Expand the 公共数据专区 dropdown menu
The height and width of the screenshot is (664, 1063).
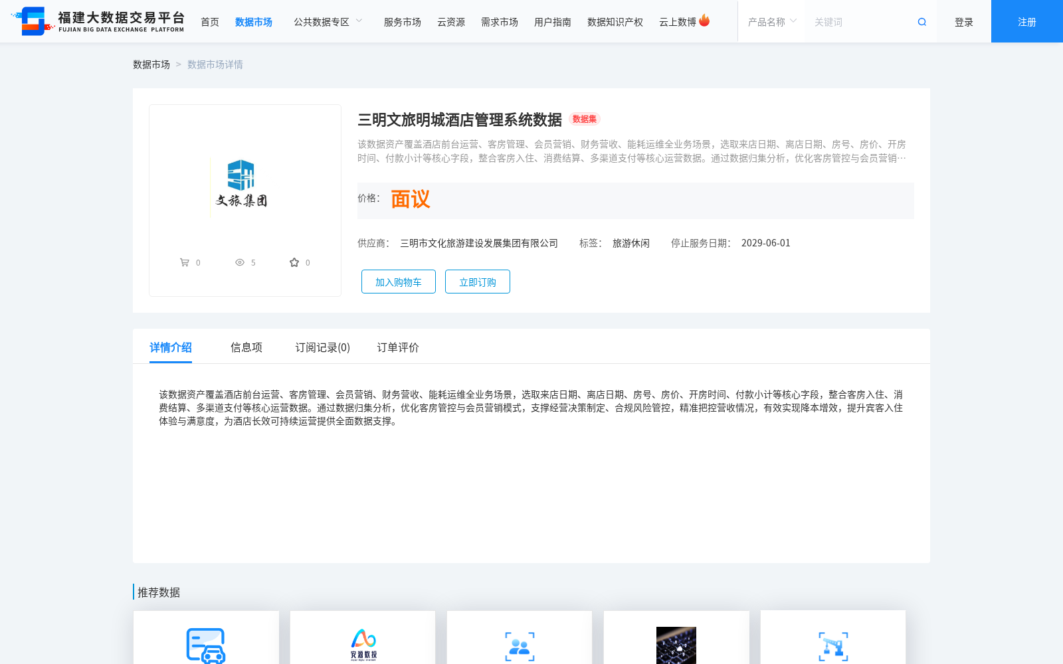click(x=328, y=22)
